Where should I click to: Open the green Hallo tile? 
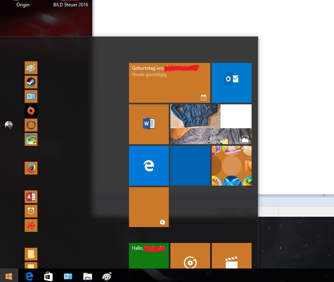(x=149, y=256)
